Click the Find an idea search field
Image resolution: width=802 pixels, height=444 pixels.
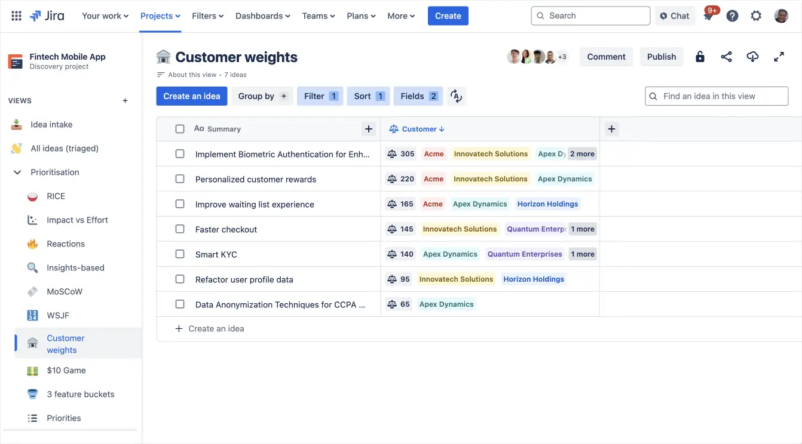(717, 96)
